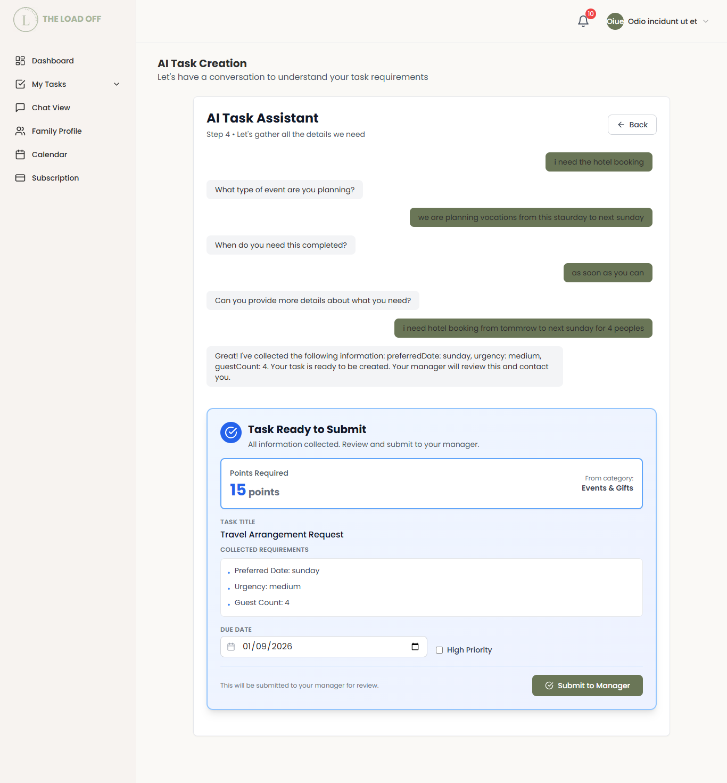
Task: Click the username Odio incidunt ut et
Action: coord(663,21)
